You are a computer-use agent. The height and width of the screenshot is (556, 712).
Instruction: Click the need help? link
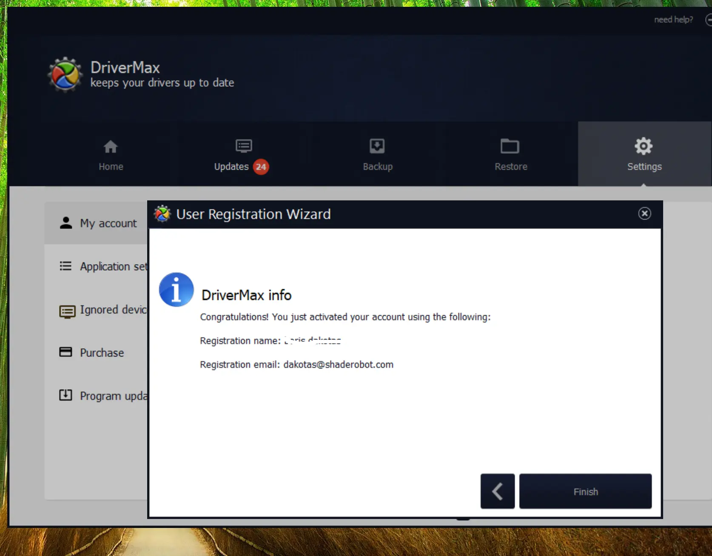pyautogui.click(x=673, y=20)
